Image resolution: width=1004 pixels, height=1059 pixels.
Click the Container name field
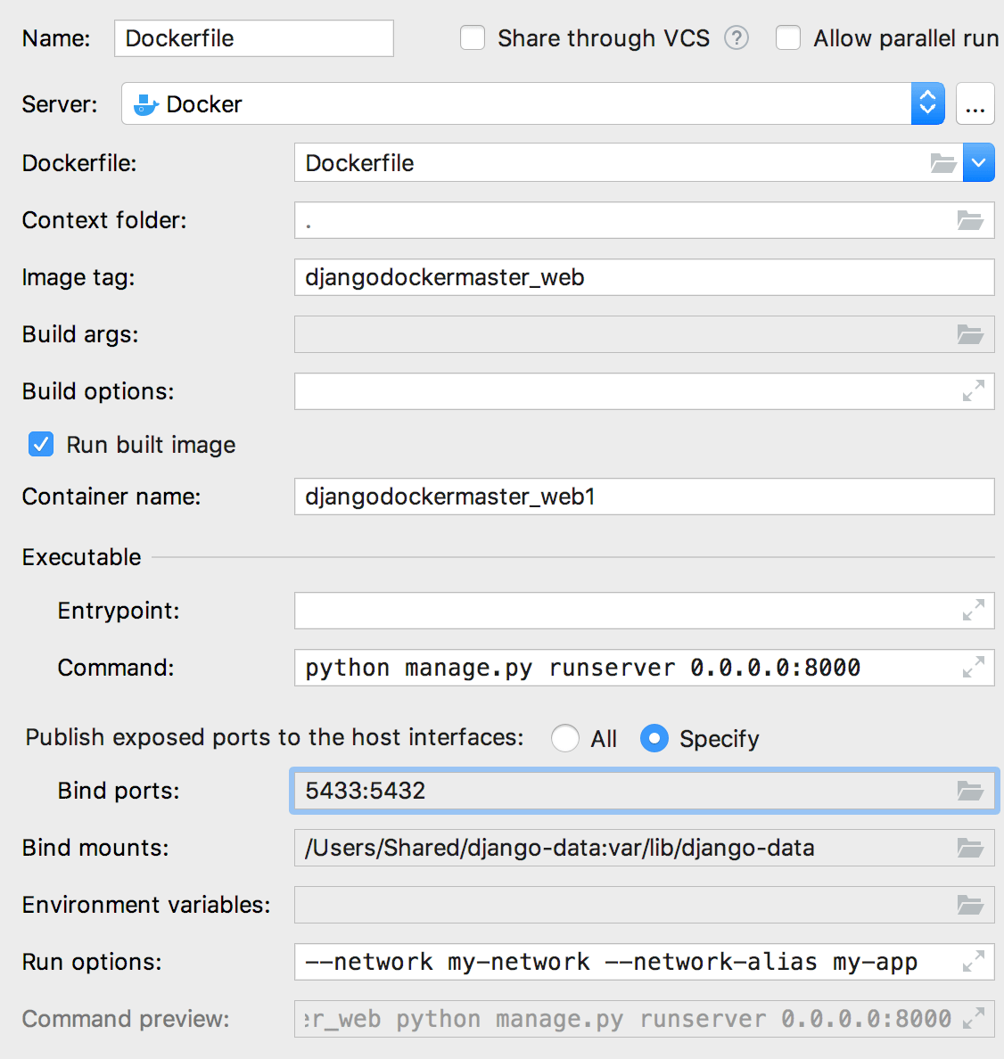[645, 497]
